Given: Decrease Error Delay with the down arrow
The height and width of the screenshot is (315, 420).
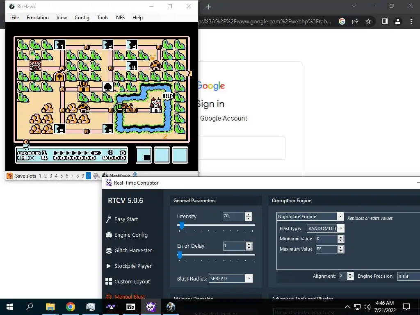Looking at the screenshot, I should (249, 248).
